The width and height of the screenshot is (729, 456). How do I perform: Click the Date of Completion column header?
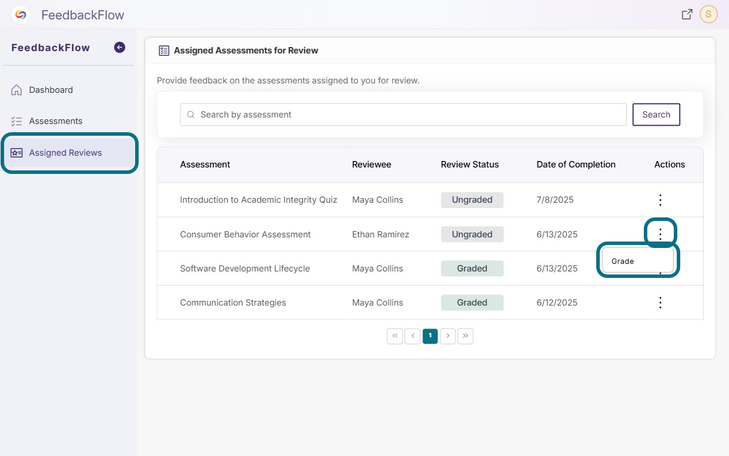576,165
